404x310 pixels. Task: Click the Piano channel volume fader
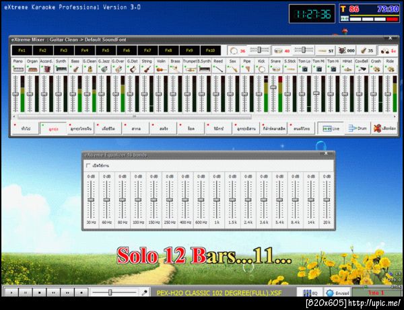[15, 94]
